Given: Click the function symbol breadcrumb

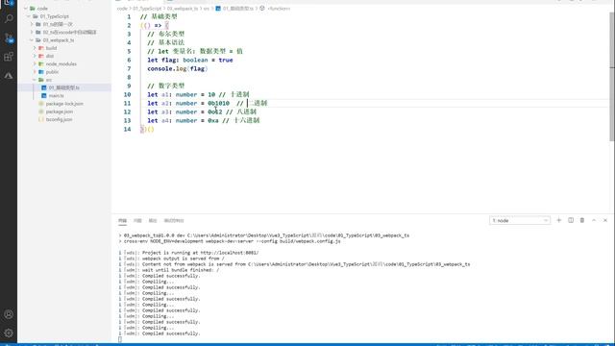Looking at the screenshot, I should point(279,9).
